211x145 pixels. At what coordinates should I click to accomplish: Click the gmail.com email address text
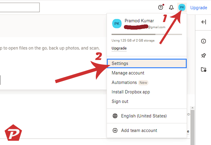[157, 27]
